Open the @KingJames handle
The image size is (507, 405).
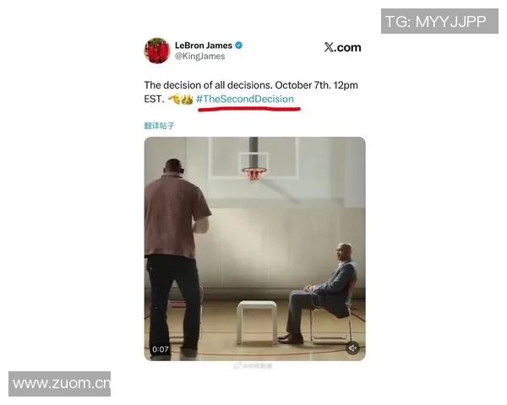pos(199,57)
